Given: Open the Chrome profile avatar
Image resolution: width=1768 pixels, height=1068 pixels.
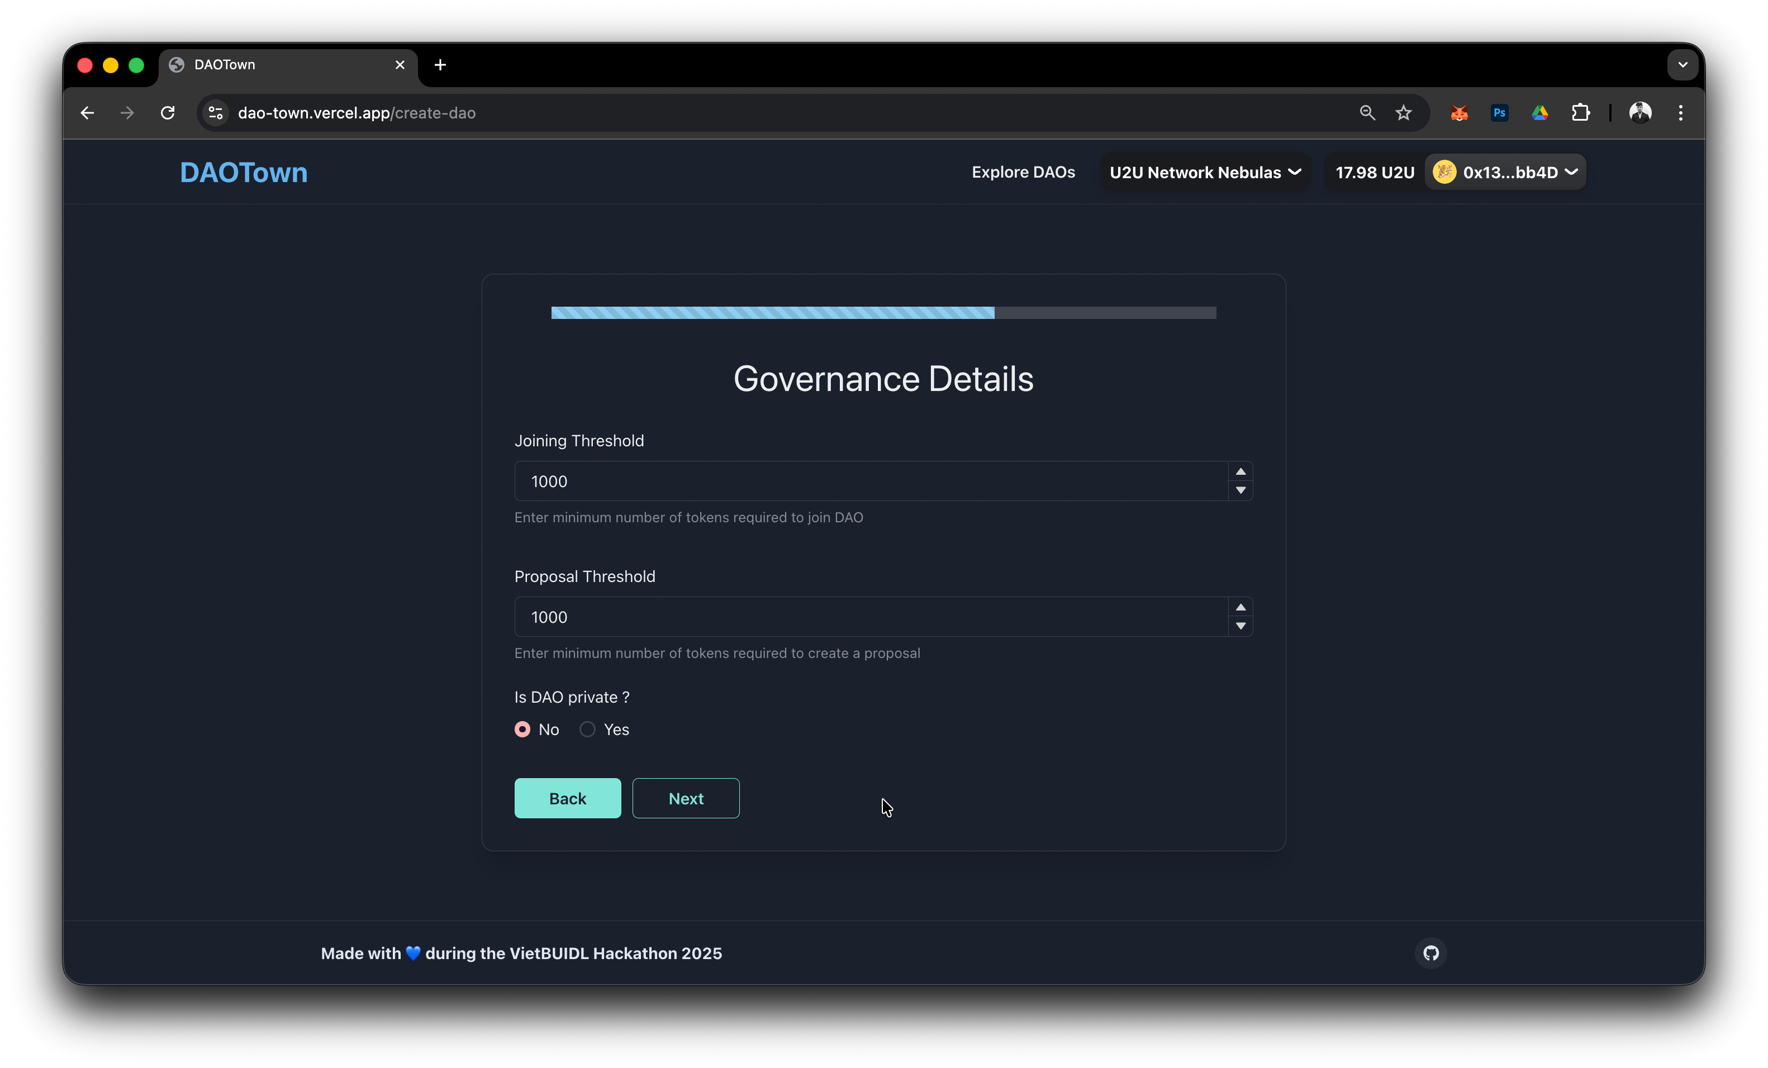Looking at the screenshot, I should (1640, 113).
